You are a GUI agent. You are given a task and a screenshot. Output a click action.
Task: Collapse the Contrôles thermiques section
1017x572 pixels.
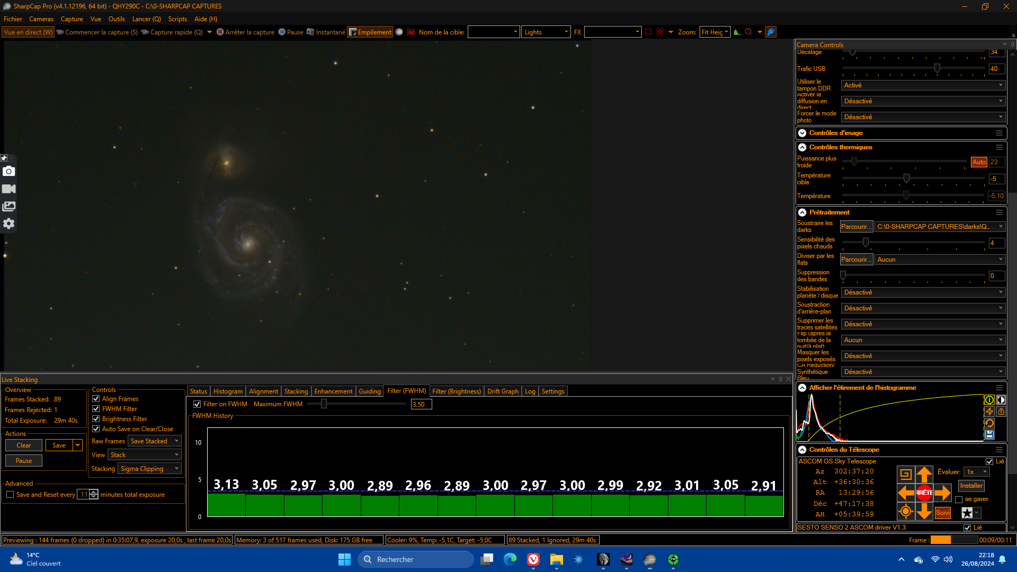[802, 147]
